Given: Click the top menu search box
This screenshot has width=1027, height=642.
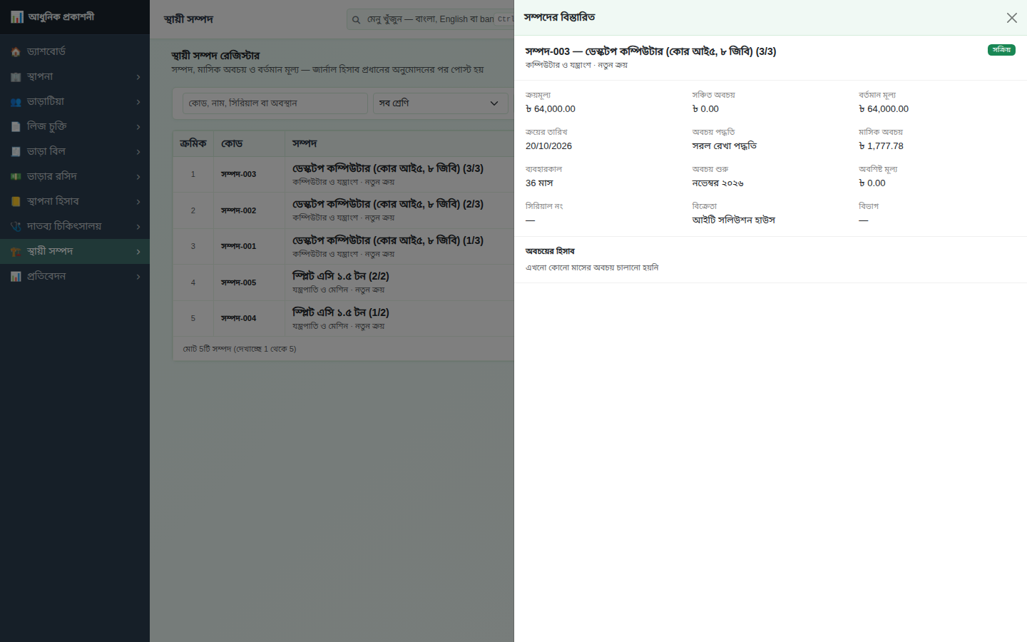Looking at the screenshot, I should pos(430,19).
